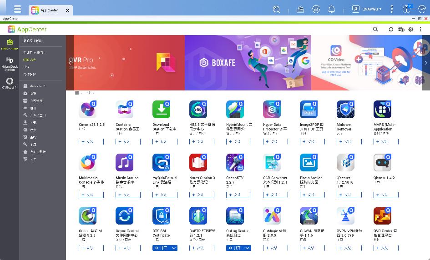
Task: Open the Multimedia Console app icon
Action: [87, 162]
